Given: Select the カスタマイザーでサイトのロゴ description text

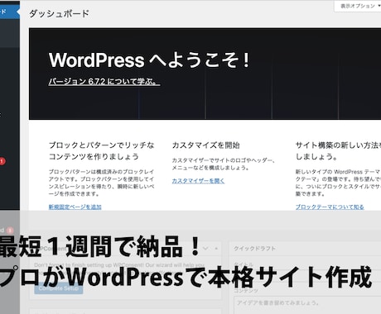Looking at the screenshot, I should [x=224, y=164].
